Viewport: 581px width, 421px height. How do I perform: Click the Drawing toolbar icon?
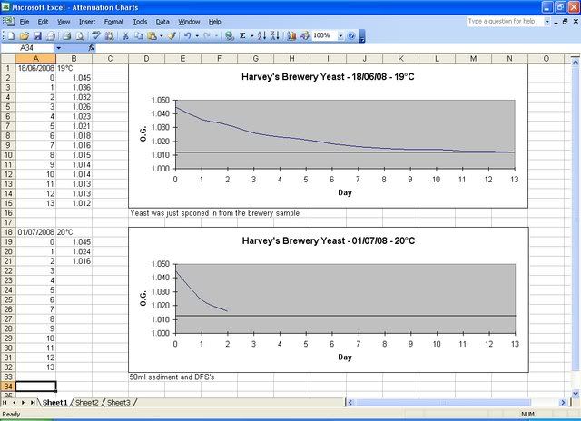305,36
